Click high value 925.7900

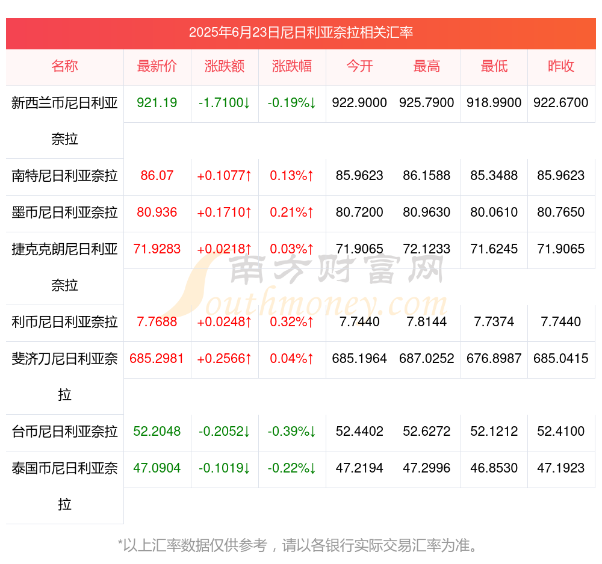point(427,103)
